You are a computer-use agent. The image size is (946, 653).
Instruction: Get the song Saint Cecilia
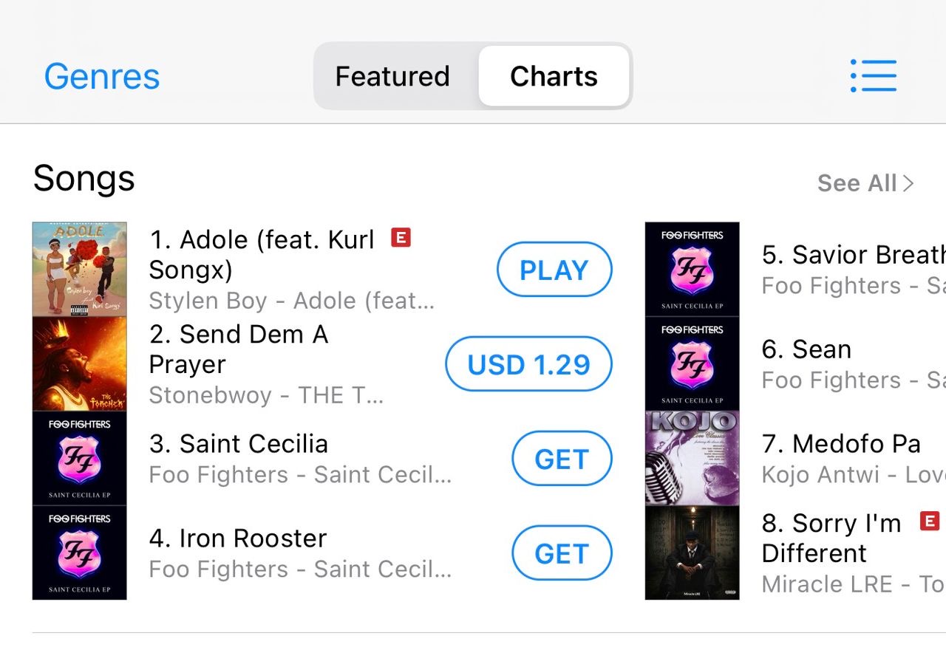tap(562, 459)
